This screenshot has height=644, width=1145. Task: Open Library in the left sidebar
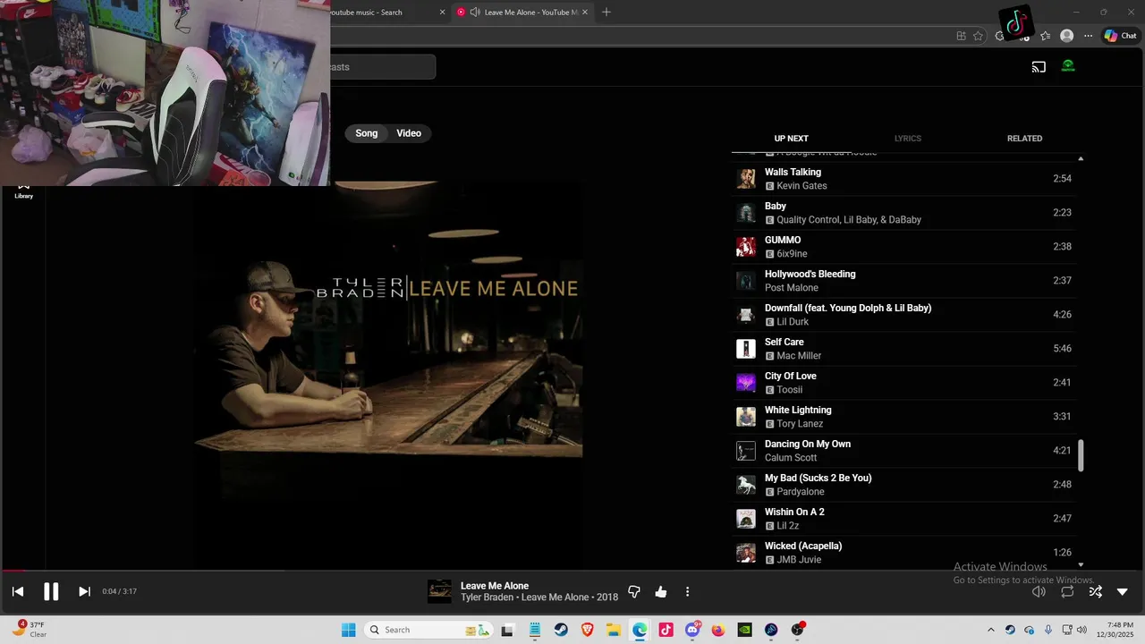click(x=24, y=191)
